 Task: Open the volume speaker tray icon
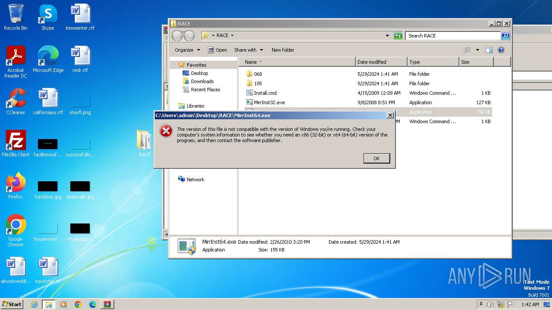490,304
